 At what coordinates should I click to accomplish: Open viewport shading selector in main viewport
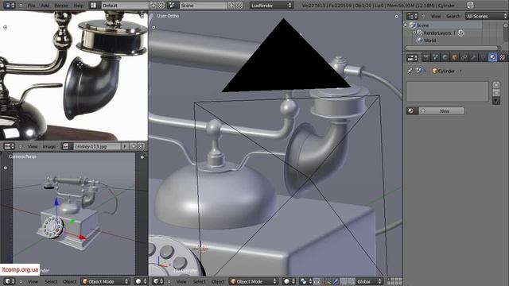coord(289,281)
